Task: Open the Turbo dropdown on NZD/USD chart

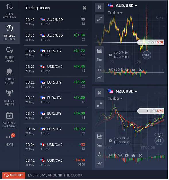Action: (x=115, y=99)
